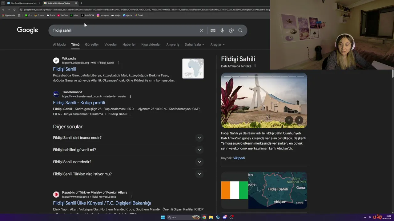394x221 pixels.
Task: Open the basilica photo in knowledge panel
Action: (264, 100)
